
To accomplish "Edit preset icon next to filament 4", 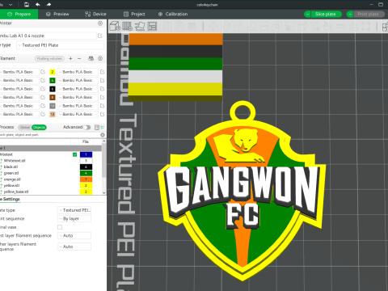I will click(x=102, y=80).
